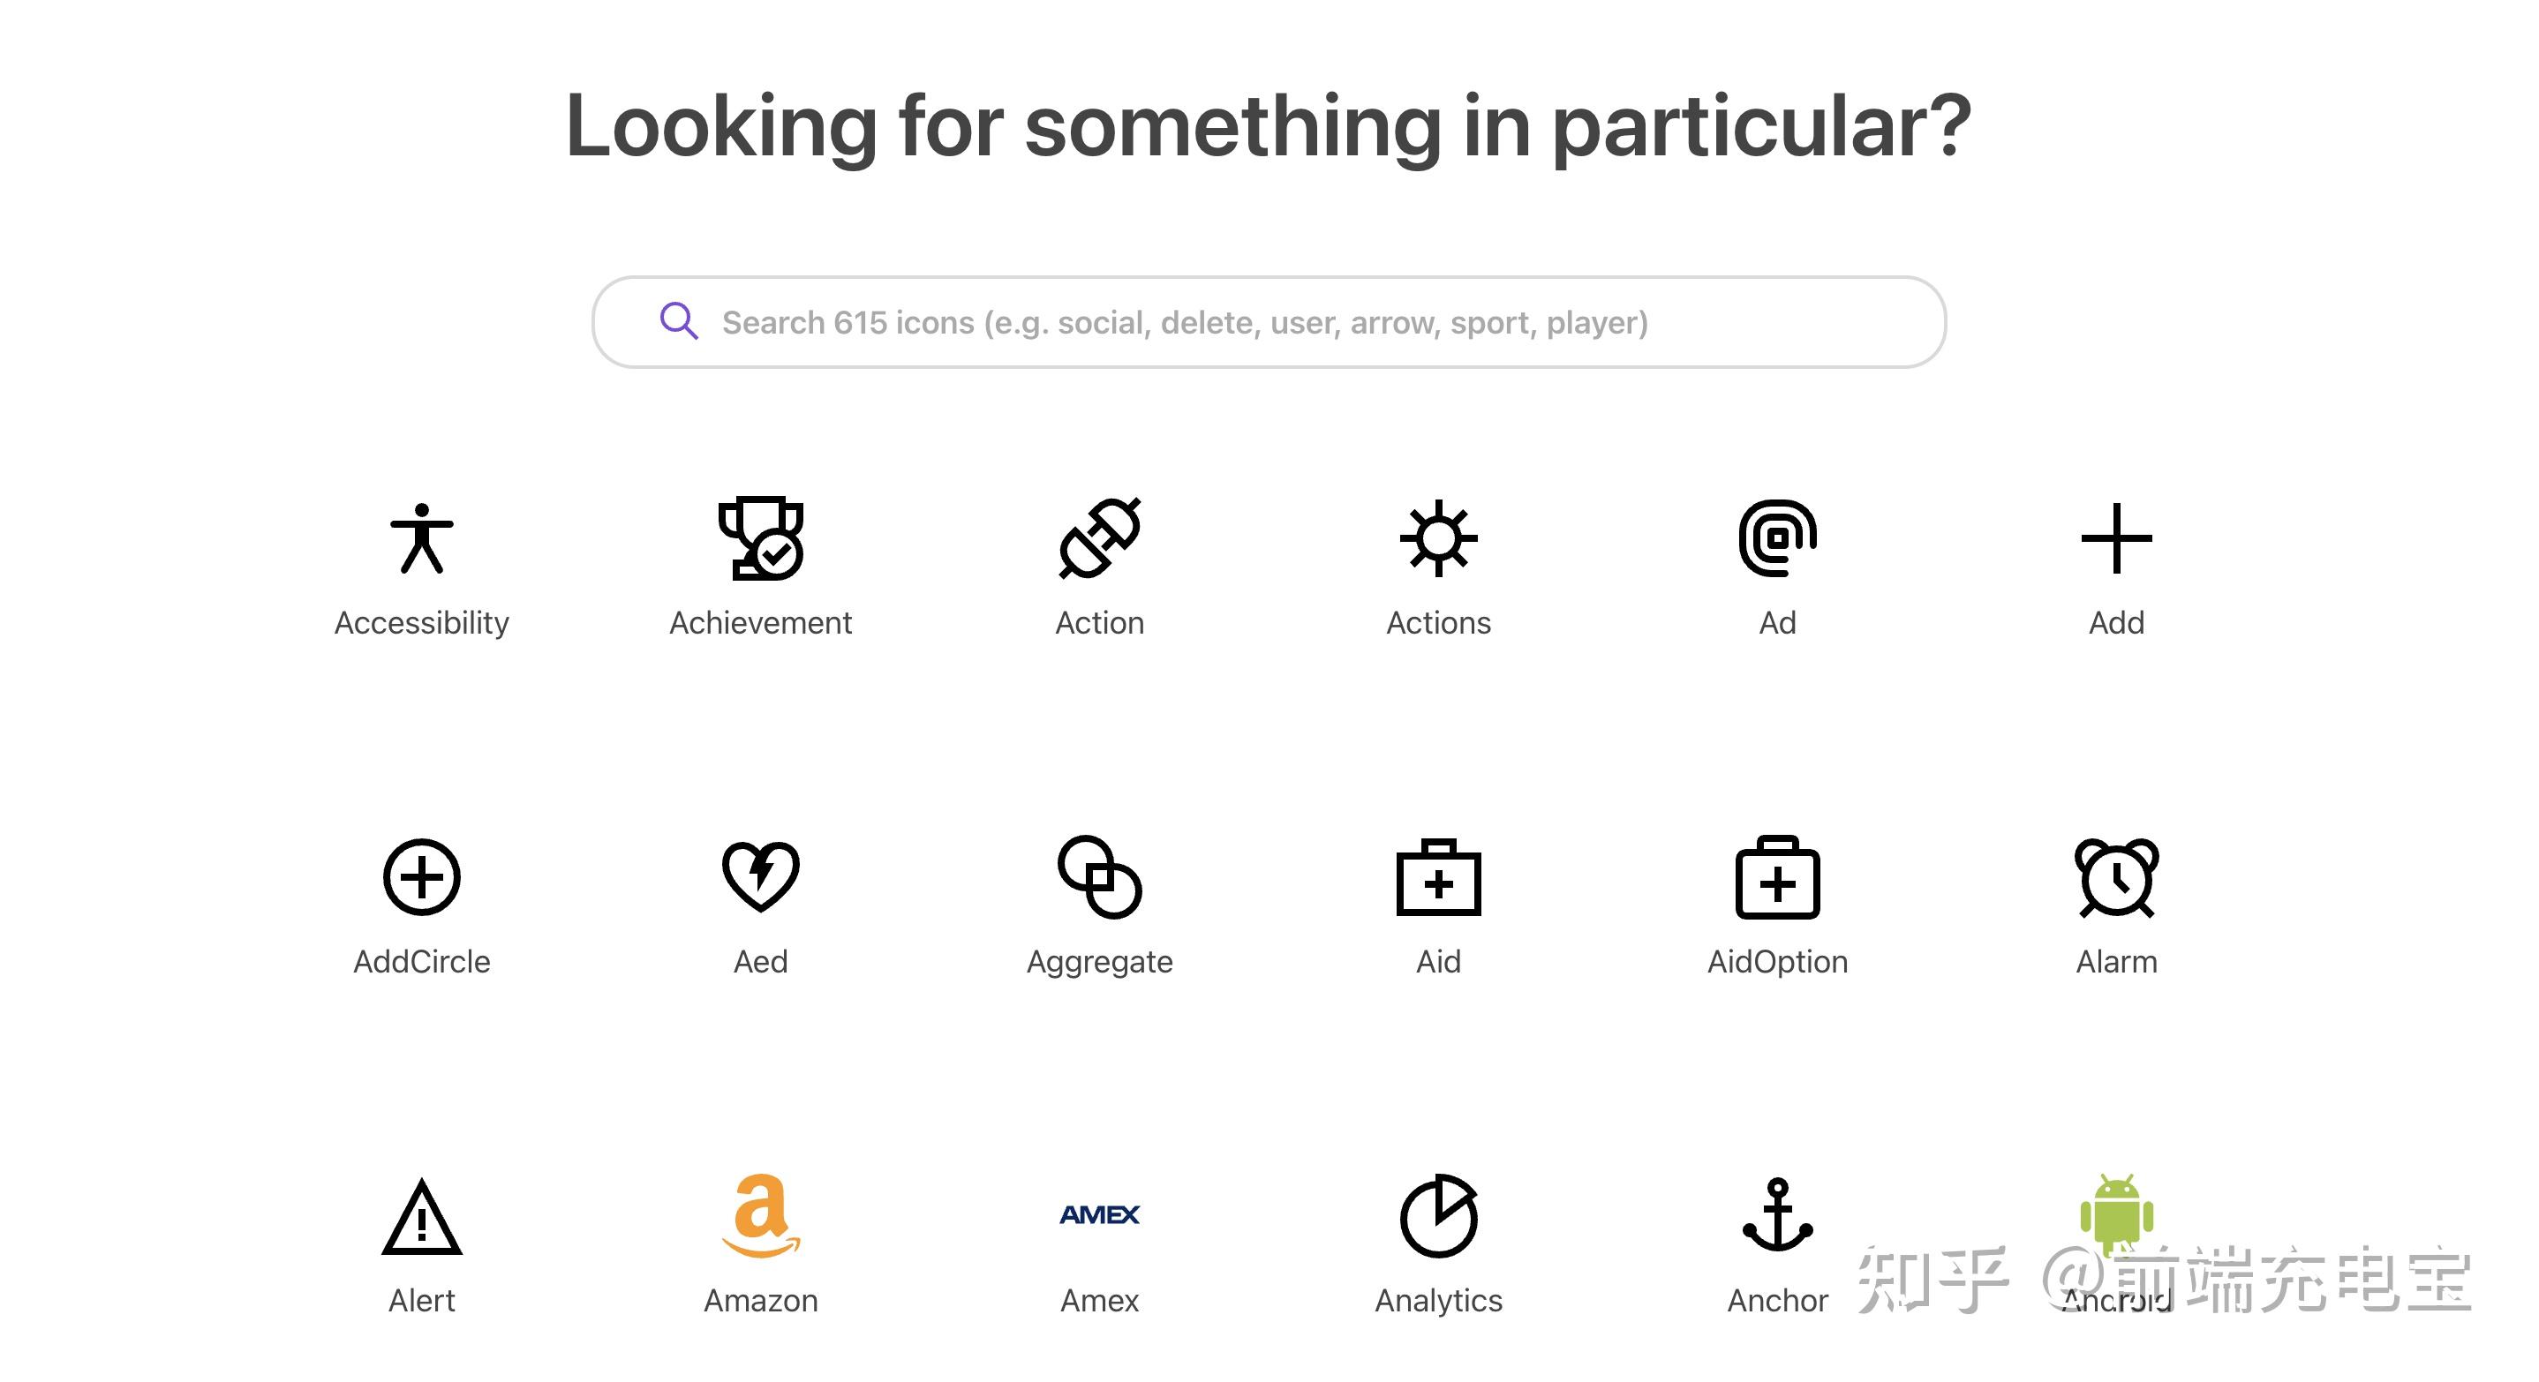Select the AidOption first-aid icon

(x=1778, y=876)
